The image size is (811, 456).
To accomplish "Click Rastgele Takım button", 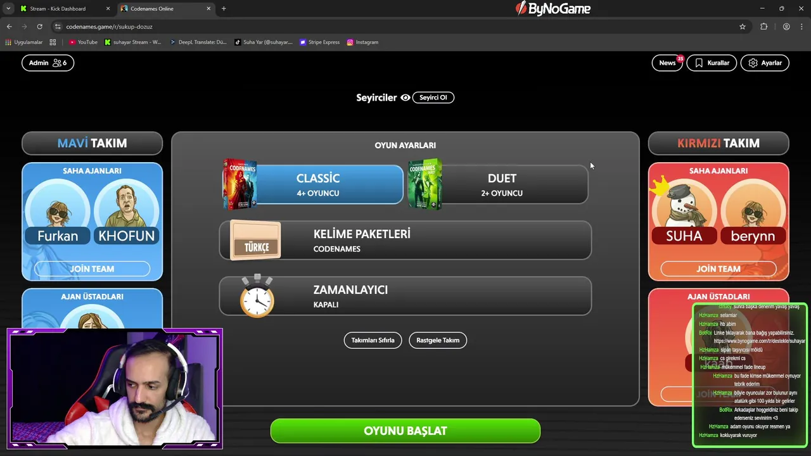I will pyautogui.click(x=438, y=340).
